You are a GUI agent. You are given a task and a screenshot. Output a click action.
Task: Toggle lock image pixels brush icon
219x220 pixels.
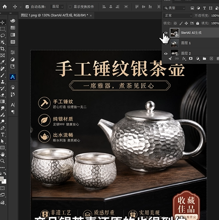pos(181,23)
